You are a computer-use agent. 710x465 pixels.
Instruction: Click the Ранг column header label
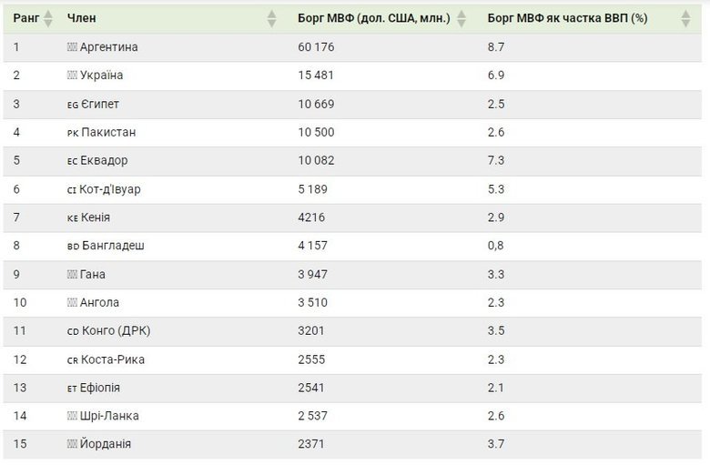[25, 18]
